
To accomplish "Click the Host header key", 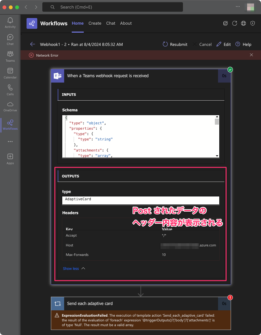I will click(70, 245).
